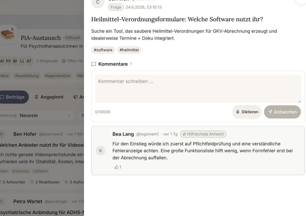Click the pin icon on Angepinnt tab
Viewport: 306px width, 216px height.
[36, 97]
